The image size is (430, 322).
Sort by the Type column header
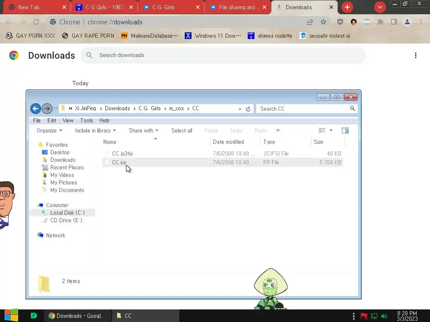pos(286,142)
